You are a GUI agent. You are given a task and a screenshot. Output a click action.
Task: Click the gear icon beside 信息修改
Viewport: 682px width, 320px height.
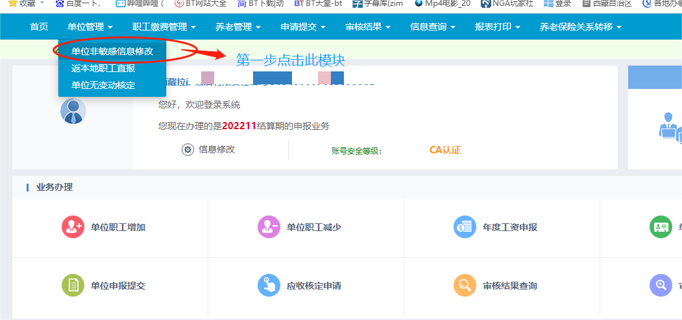click(188, 150)
